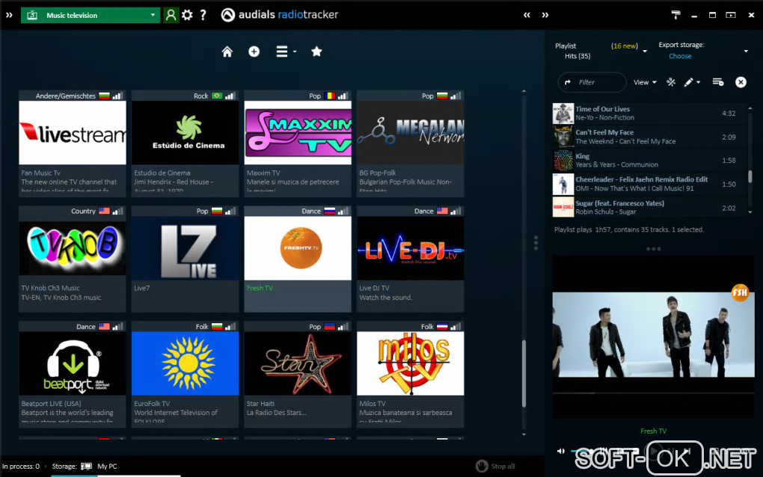Navigate back with double left arrows
This screenshot has height=477, width=763.
click(527, 15)
